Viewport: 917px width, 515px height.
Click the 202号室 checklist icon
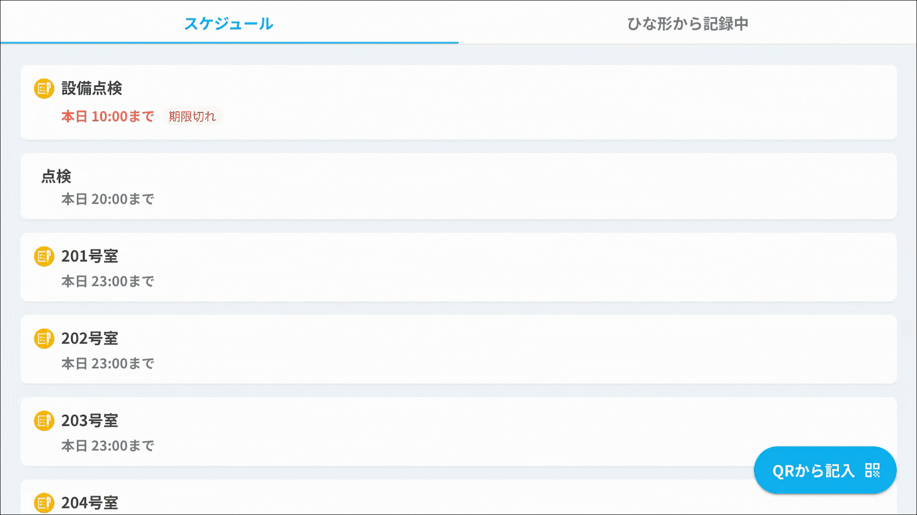44,339
